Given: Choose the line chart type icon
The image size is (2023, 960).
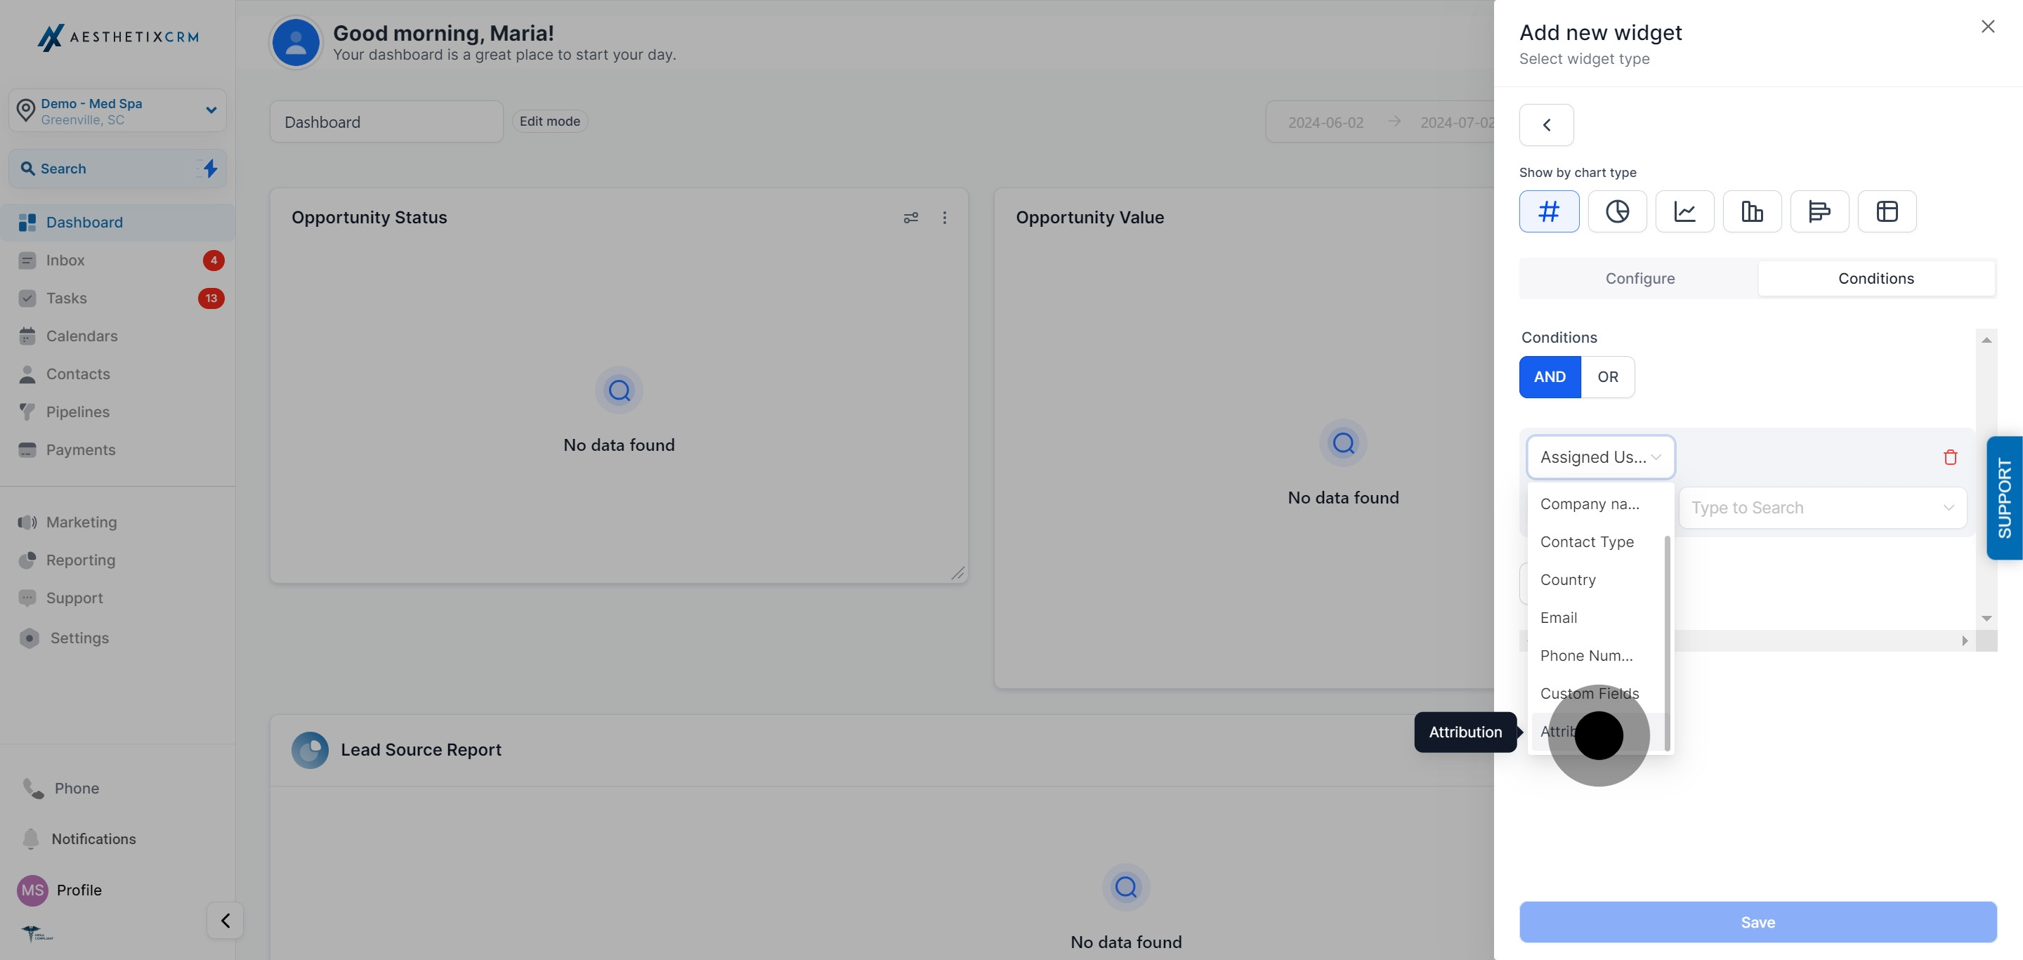Looking at the screenshot, I should click(1684, 211).
